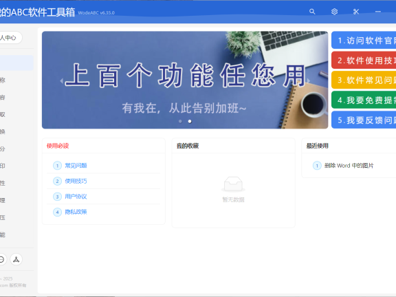Minimize the WodeABC window
This screenshot has width=396, height=297.
pos(378,12)
